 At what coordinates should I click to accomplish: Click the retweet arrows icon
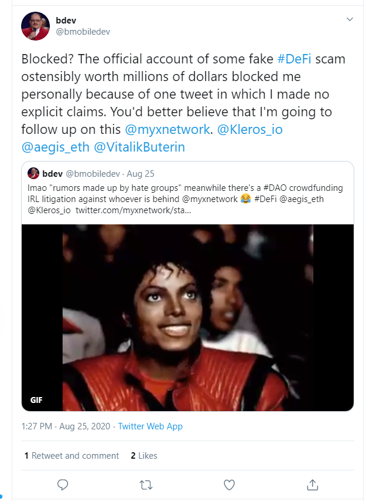coord(146,485)
